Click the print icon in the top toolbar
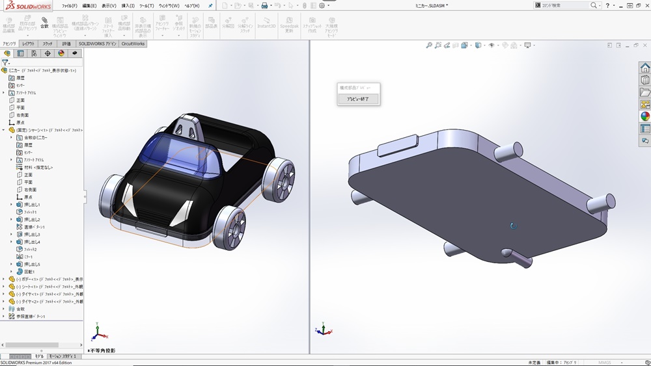Screen dimensions: 651x366 coord(264,5)
